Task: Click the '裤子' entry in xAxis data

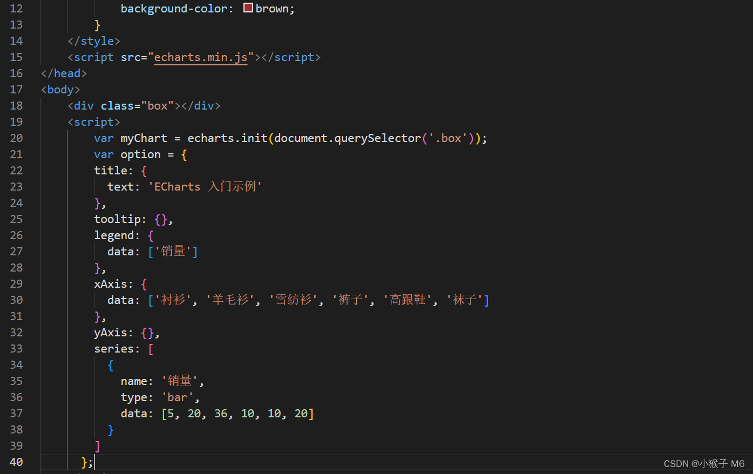Action: click(x=351, y=300)
